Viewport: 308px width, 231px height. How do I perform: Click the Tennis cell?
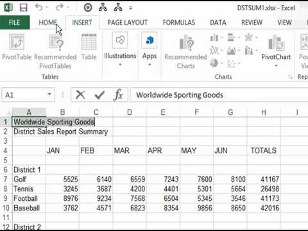pyautogui.click(x=29, y=189)
